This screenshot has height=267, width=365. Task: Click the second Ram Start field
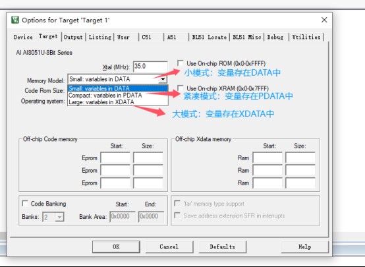267,170
